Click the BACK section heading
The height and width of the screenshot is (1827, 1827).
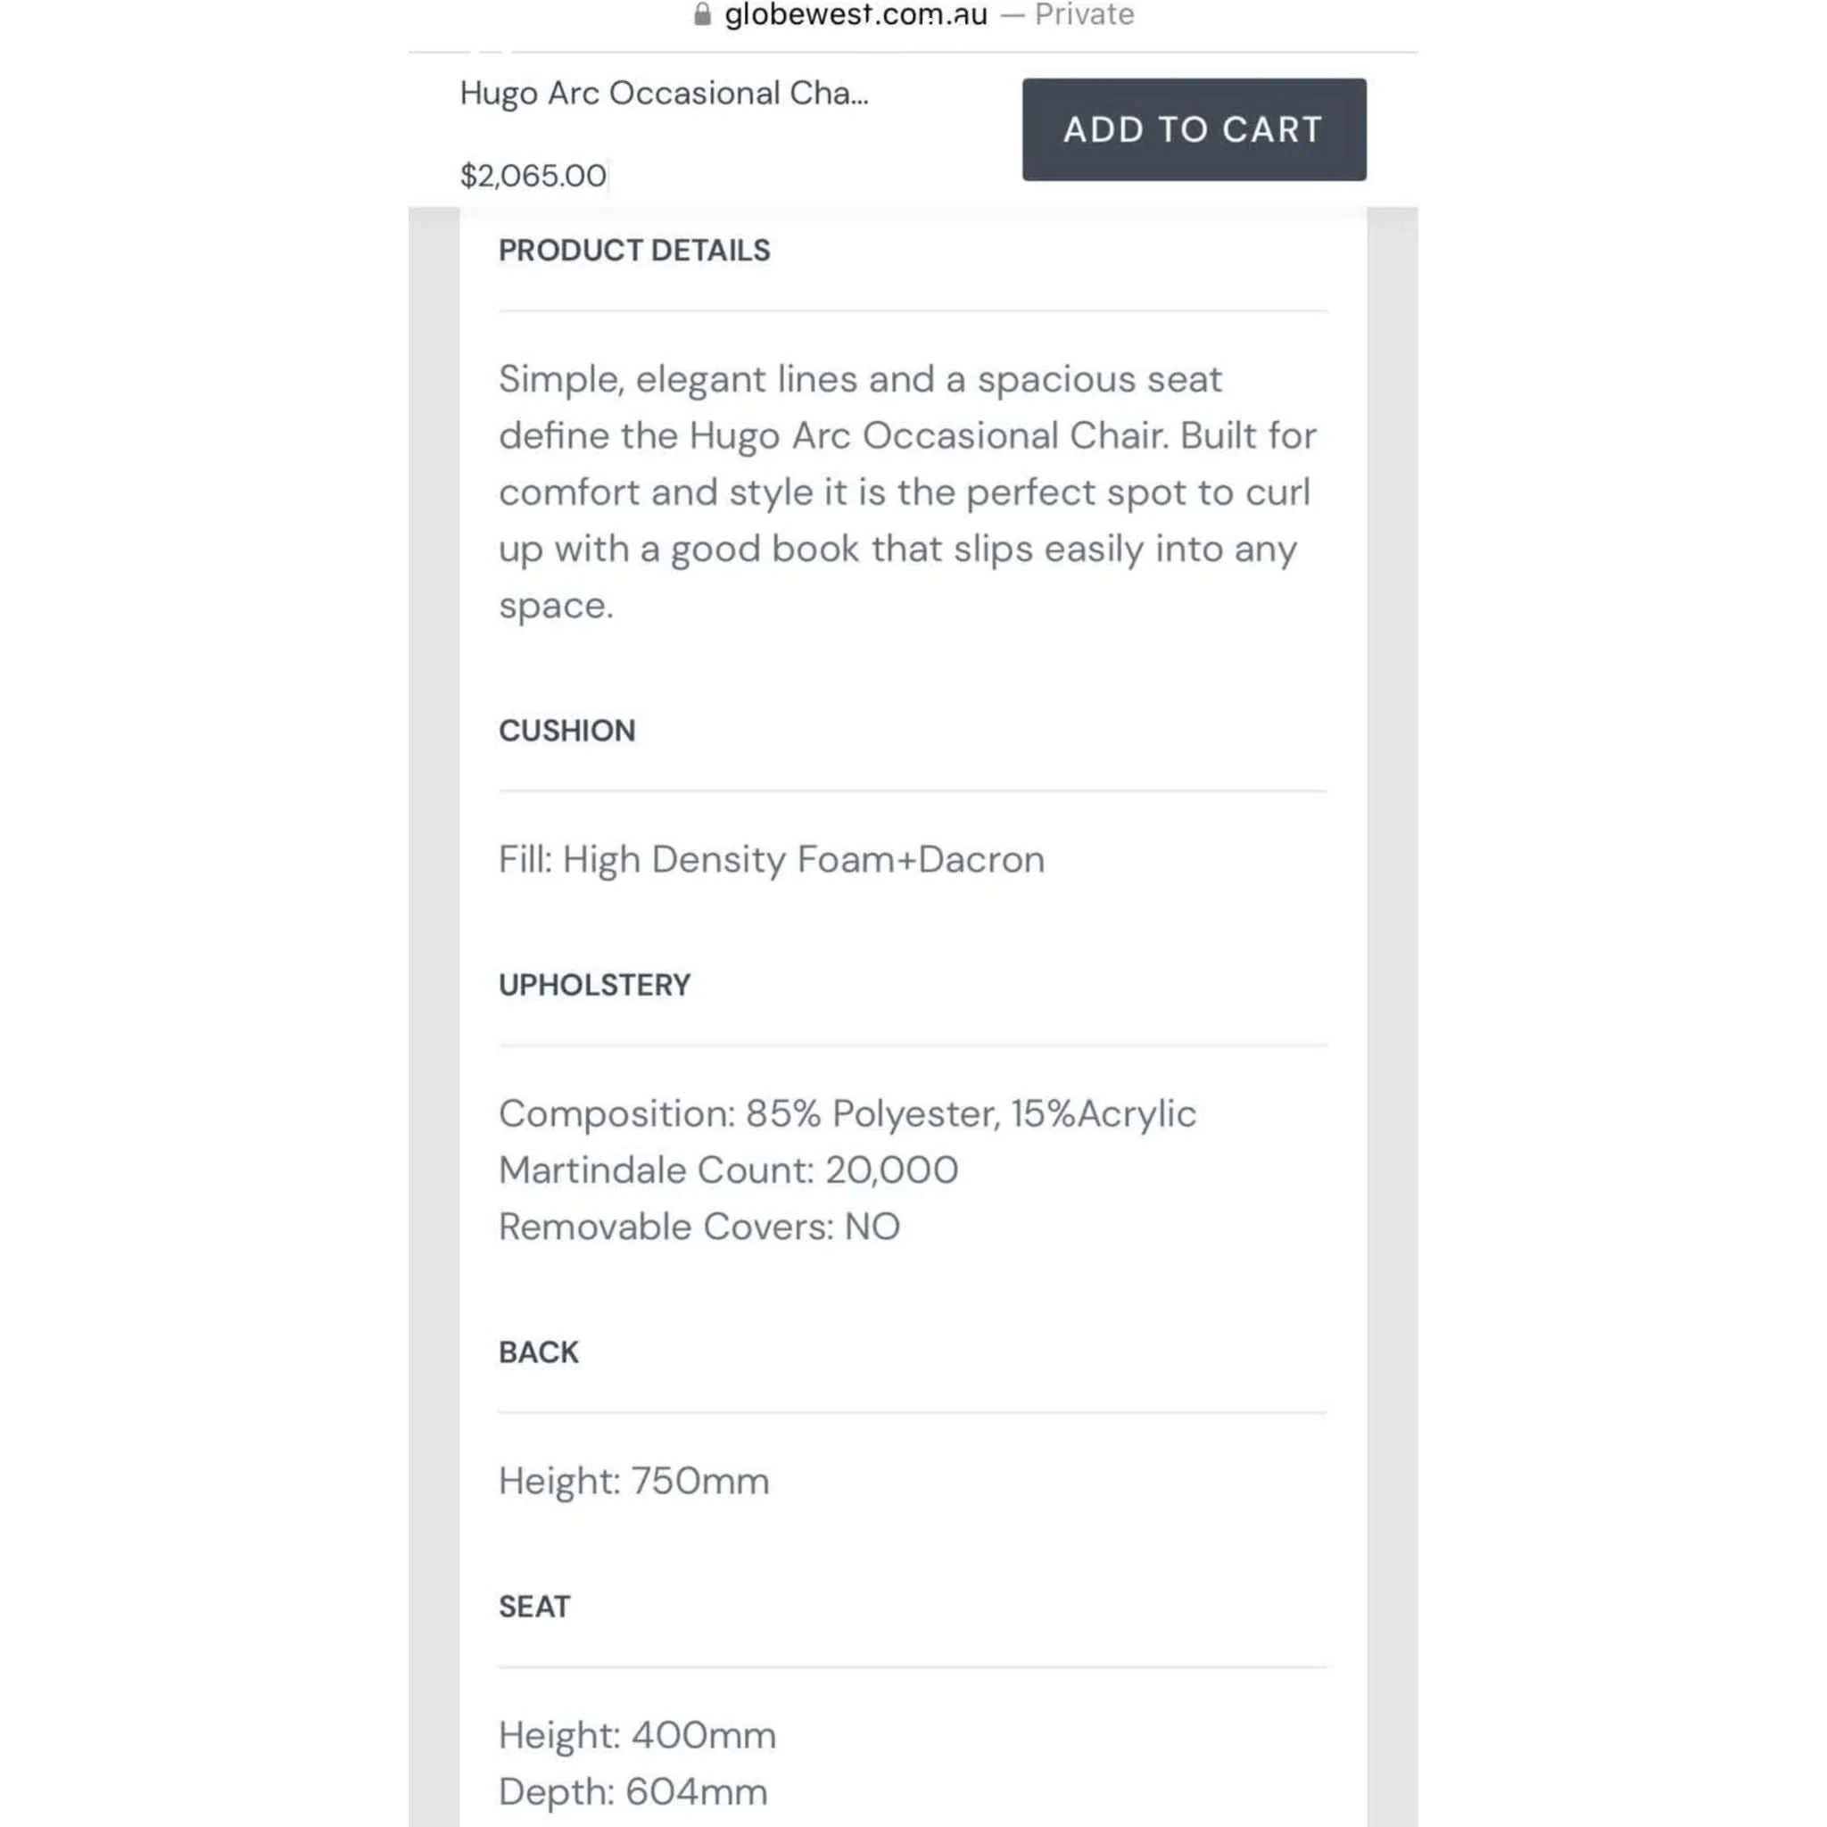pyautogui.click(x=538, y=1352)
